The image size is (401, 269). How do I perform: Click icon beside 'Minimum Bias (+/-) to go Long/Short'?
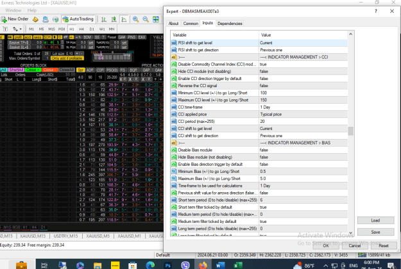(174, 172)
